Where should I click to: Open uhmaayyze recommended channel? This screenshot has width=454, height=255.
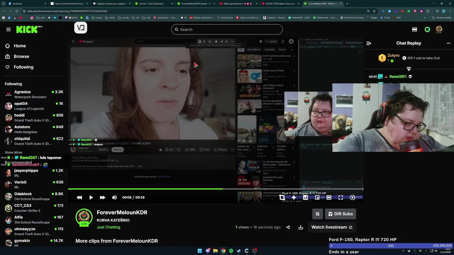(34, 231)
